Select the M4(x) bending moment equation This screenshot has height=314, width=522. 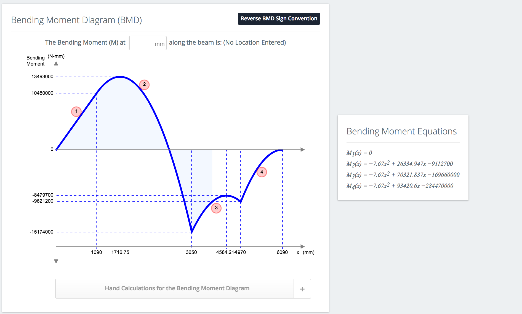(400, 186)
